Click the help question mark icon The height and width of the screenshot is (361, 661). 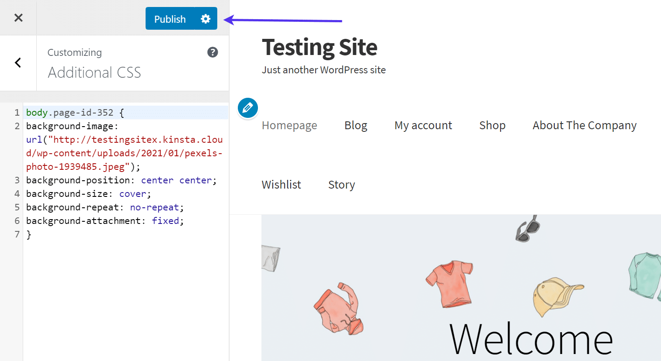point(212,52)
